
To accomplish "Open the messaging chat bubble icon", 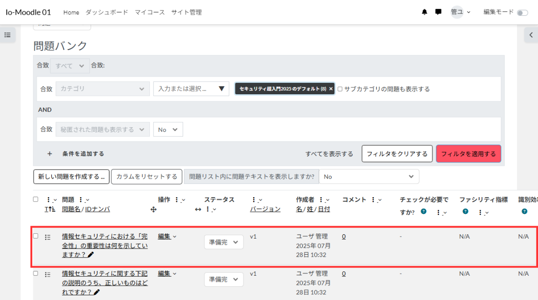I will click(x=438, y=12).
